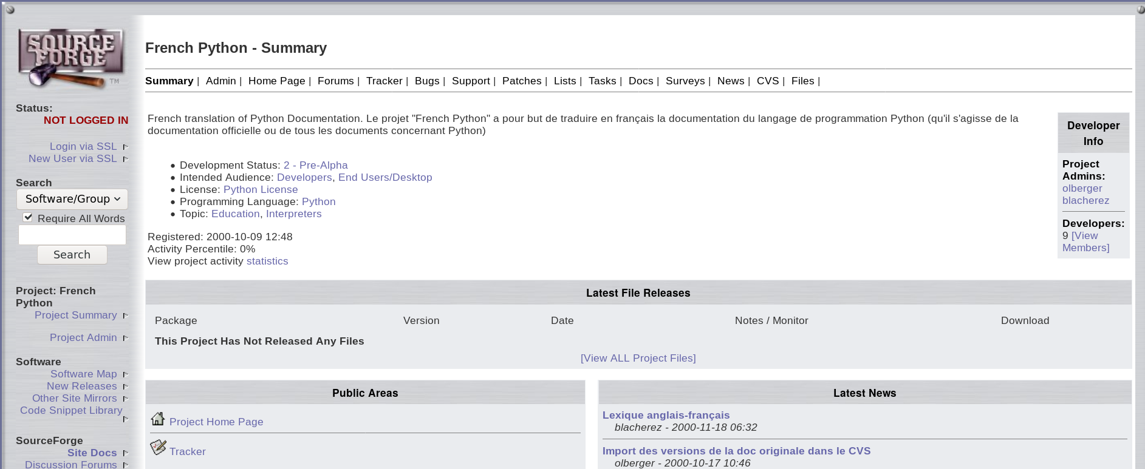Click the "NOT LOGGED IN" status text
Screen dimensions: 1145x469
point(86,120)
